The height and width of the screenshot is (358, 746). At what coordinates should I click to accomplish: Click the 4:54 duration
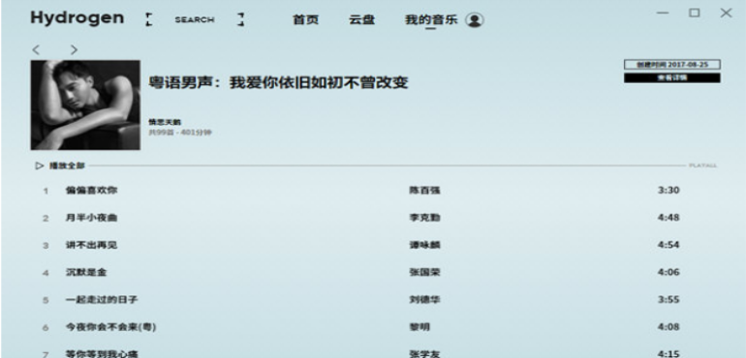click(668, 245)
